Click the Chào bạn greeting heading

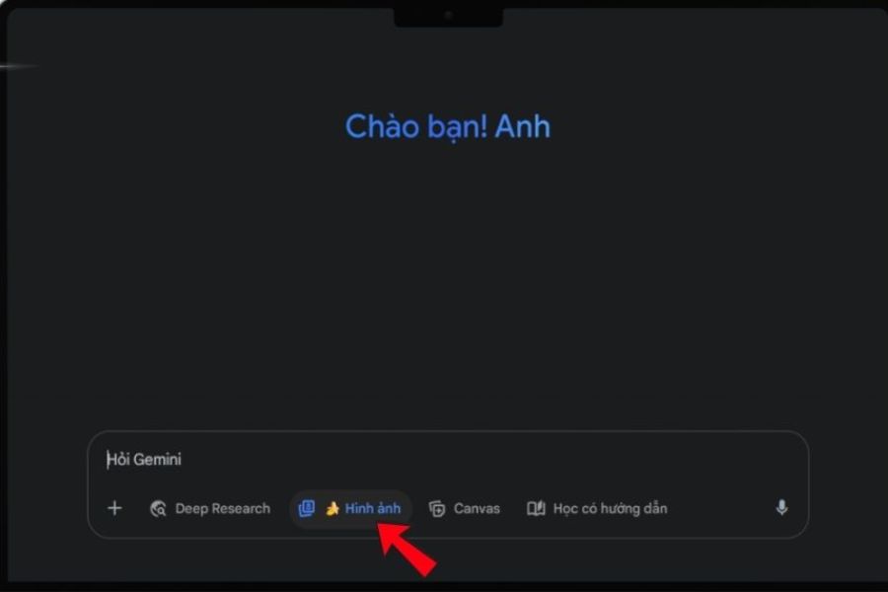click(x=447, y=127)
